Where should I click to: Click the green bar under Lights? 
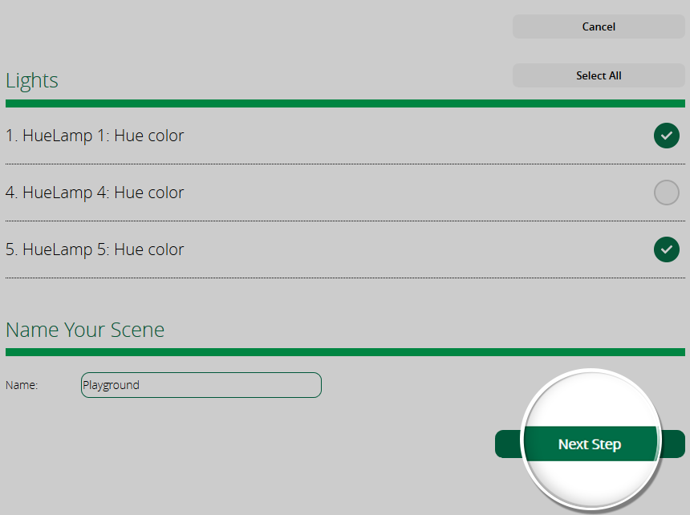(x=345, y=103)
